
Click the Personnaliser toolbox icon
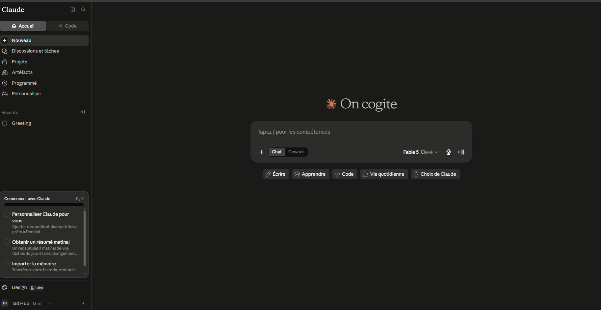coord(5,94)
